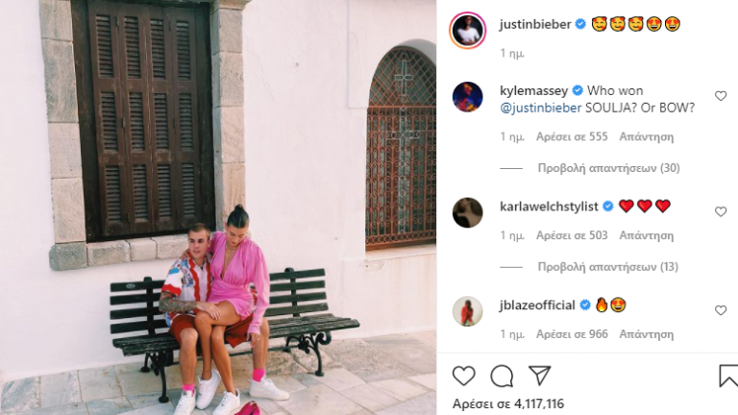Like jblazeofficial's fire emoji comment
The height and width of the screenshot is (415, 738).
click(721, 310)
